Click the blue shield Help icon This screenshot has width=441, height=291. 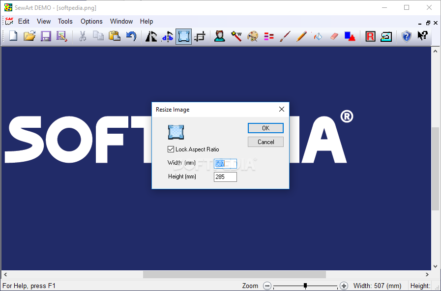click(x=407, y=36)
